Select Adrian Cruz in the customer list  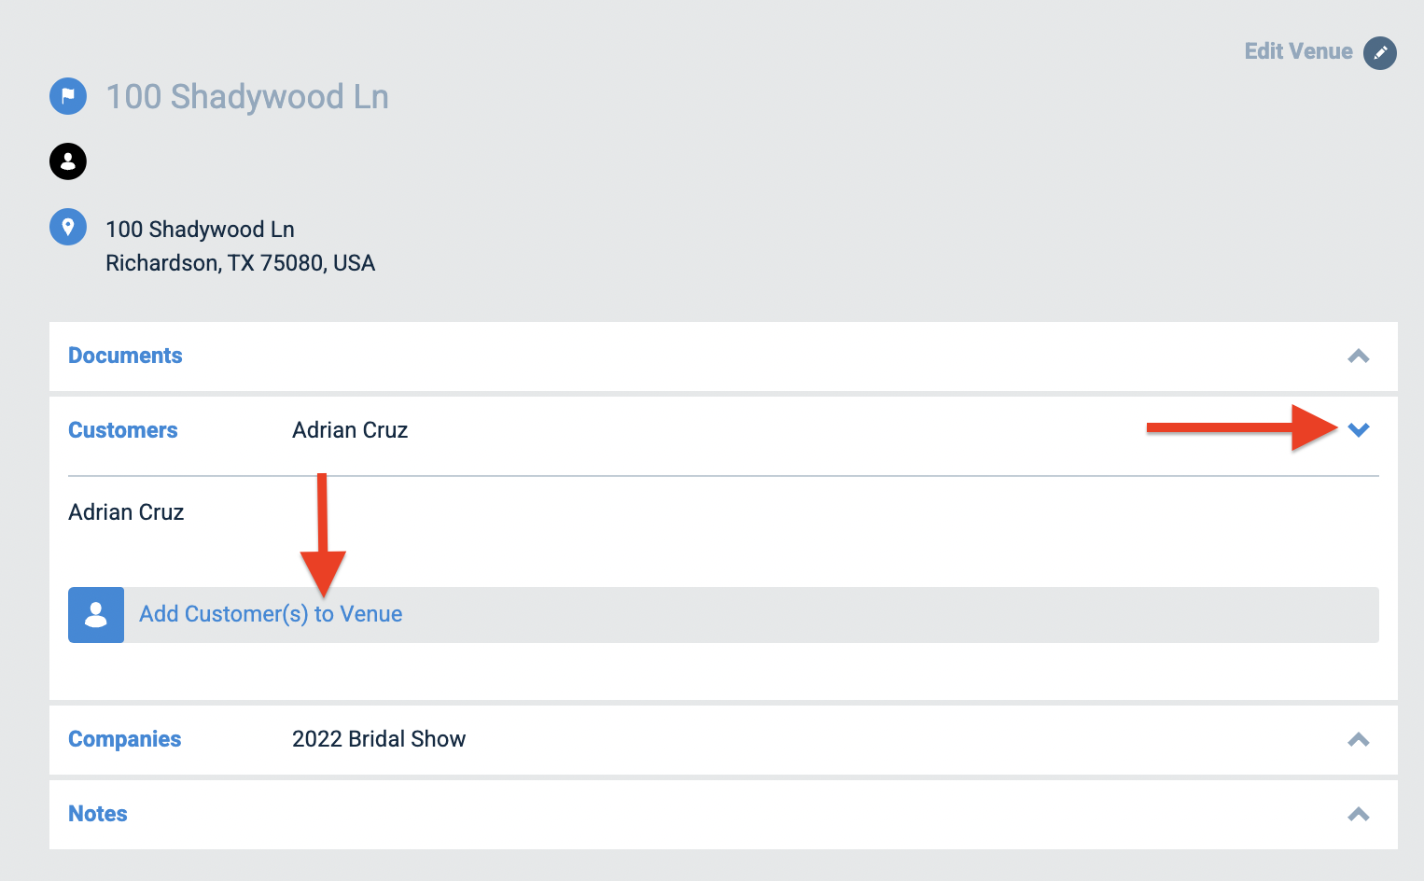click(126, 512)
